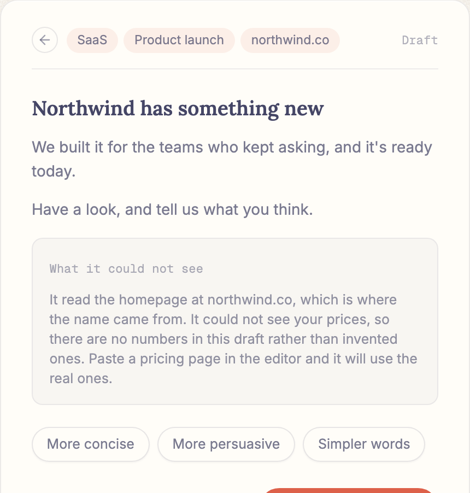Click the headline 'Northwind has something new'
The height and width of the screenshot is (493, 470).
point(178,109)
